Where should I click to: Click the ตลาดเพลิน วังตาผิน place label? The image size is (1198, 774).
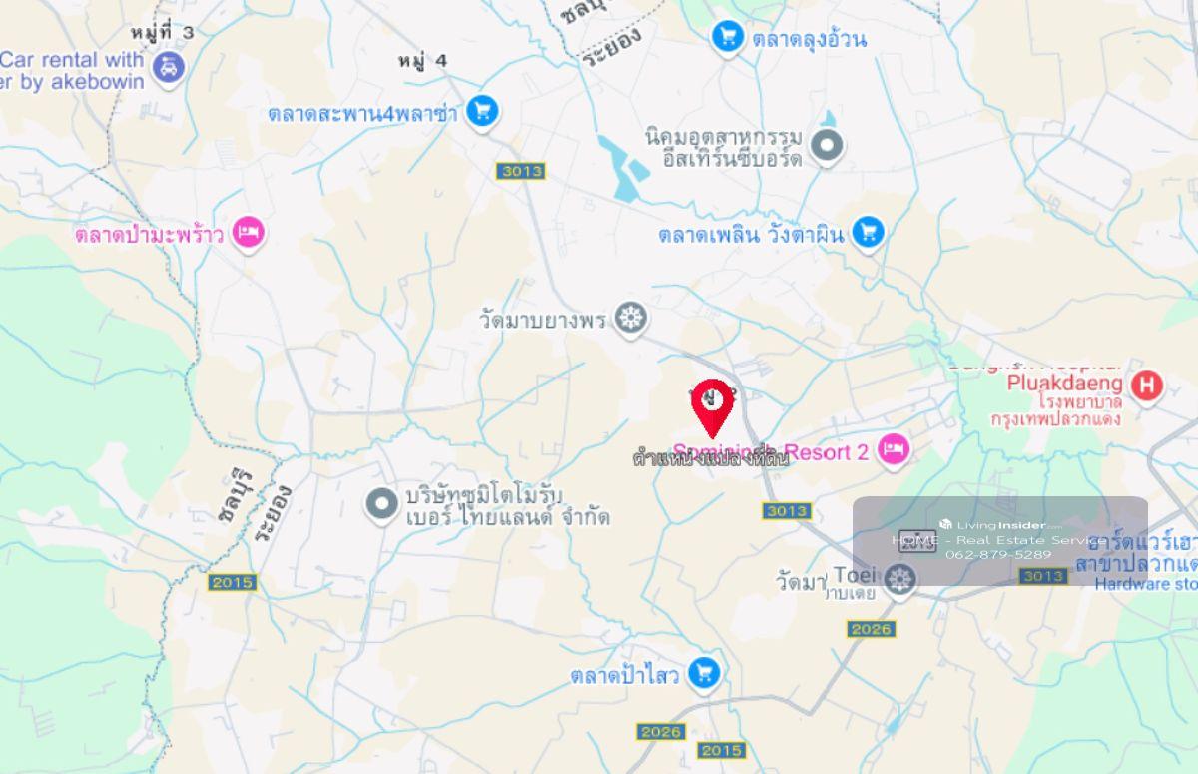point(751,235)
